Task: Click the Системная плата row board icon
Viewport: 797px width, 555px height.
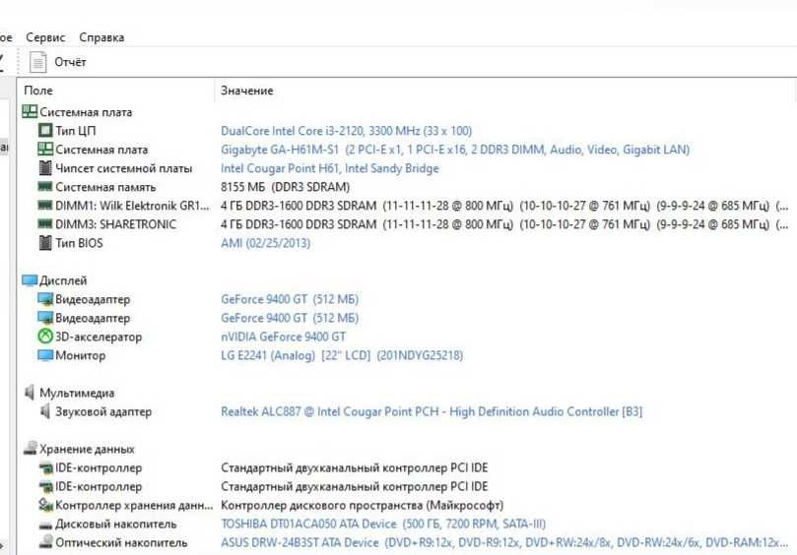Action: [45, 150]
